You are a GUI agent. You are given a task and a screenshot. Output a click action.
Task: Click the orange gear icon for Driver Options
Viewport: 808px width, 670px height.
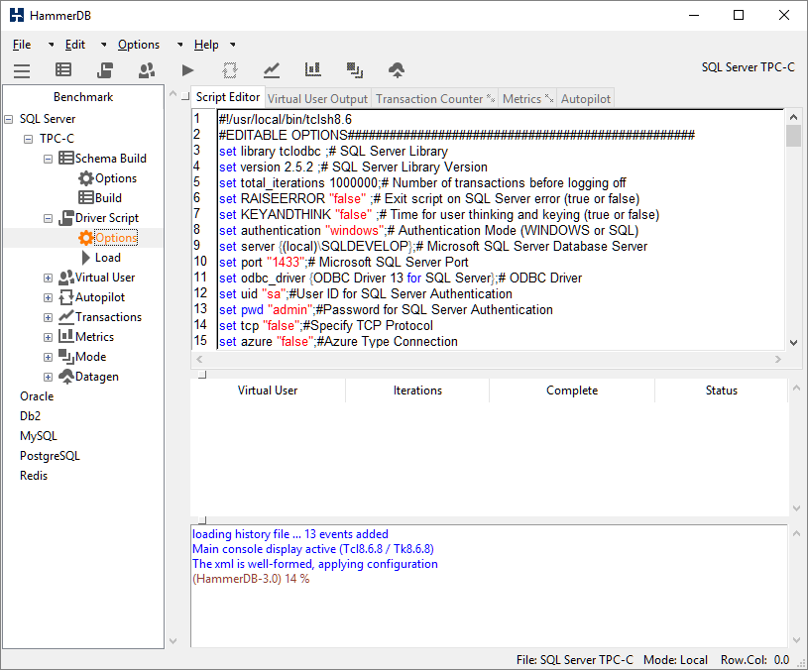[x=86, y=238]
